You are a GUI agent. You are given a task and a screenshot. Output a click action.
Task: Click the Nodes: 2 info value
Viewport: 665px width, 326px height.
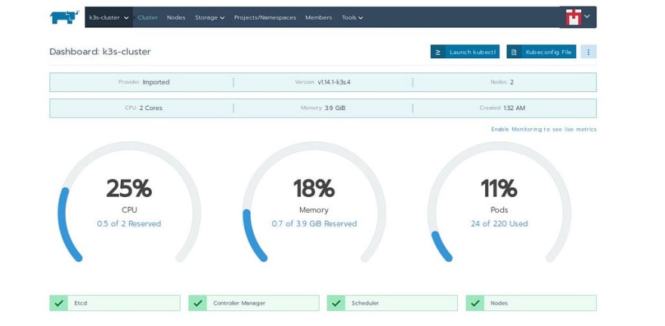tap(512, 82)
